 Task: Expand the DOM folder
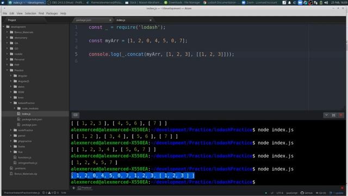coord(11,92)
